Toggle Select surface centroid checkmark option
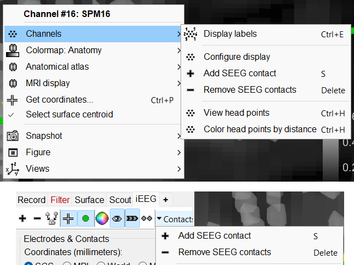Image resolution: width=354 pixels, height=265 pixels. (x=69, y=114)
